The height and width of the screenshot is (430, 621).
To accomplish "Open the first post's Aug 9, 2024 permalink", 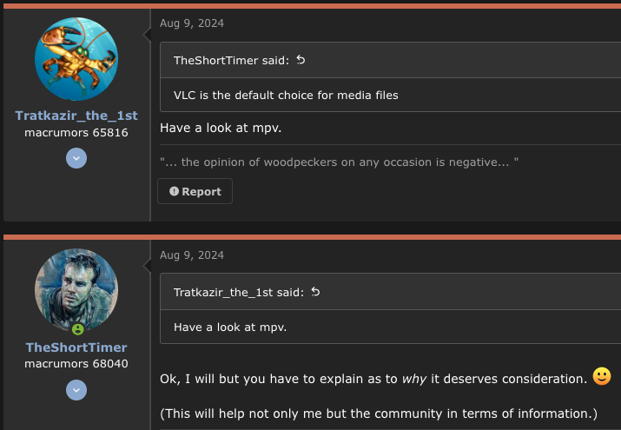I will pyautogui.click(x=192, y=23).
